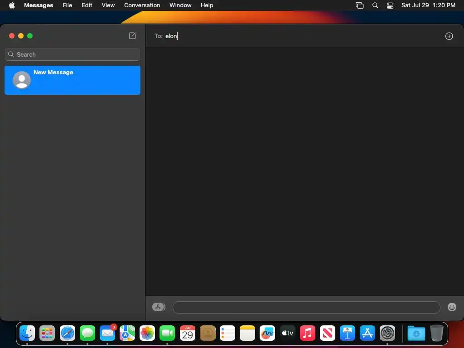Open Messages from the dock
This screenshot has height=348, width=464.
tap(87, 333)
